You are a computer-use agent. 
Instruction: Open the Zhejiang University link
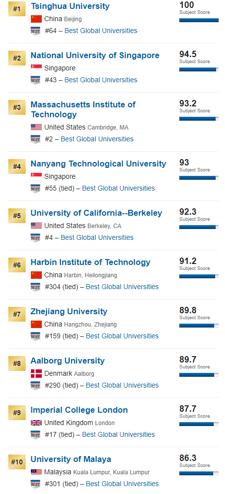[69, 311]
